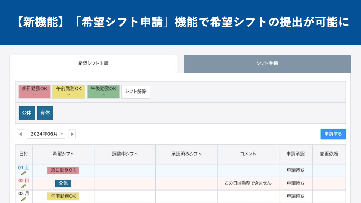The height and width of the screenshot is (203, 361).
Task: Click the 変更依頼 column header
Action: 329,154
